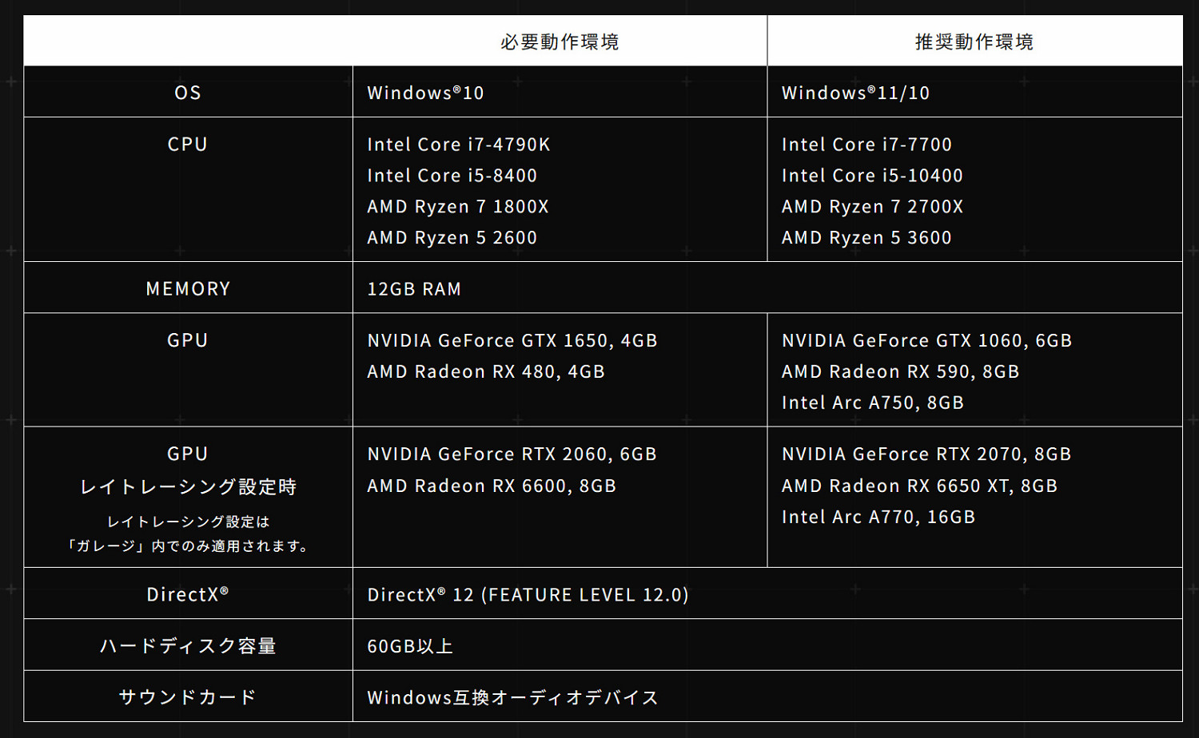1199x738 pixels.
Task: Select the Intel Core i7-4790K entry
Action: pos(458,145)
